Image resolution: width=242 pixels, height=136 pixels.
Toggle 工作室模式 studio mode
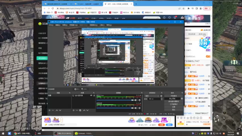(174, 104)
